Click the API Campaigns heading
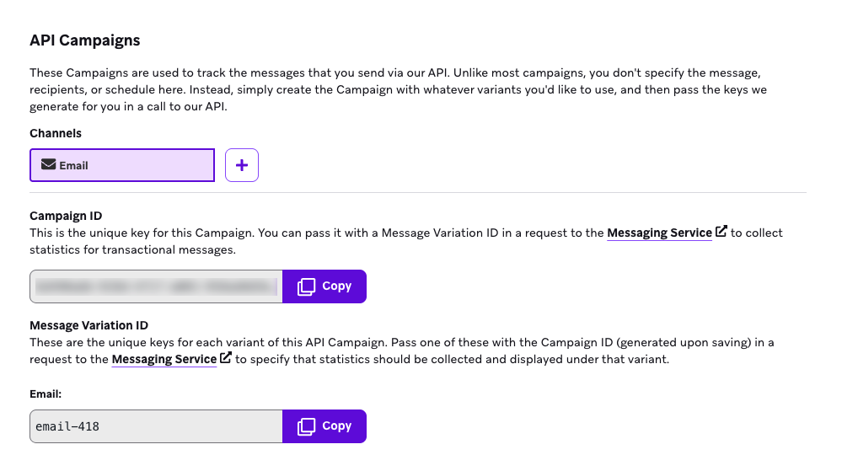The width and height of the screenshot is (842, 455). coord(85,40)
